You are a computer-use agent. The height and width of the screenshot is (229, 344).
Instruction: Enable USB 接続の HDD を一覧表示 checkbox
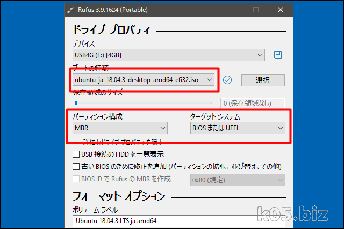[76, 154]
